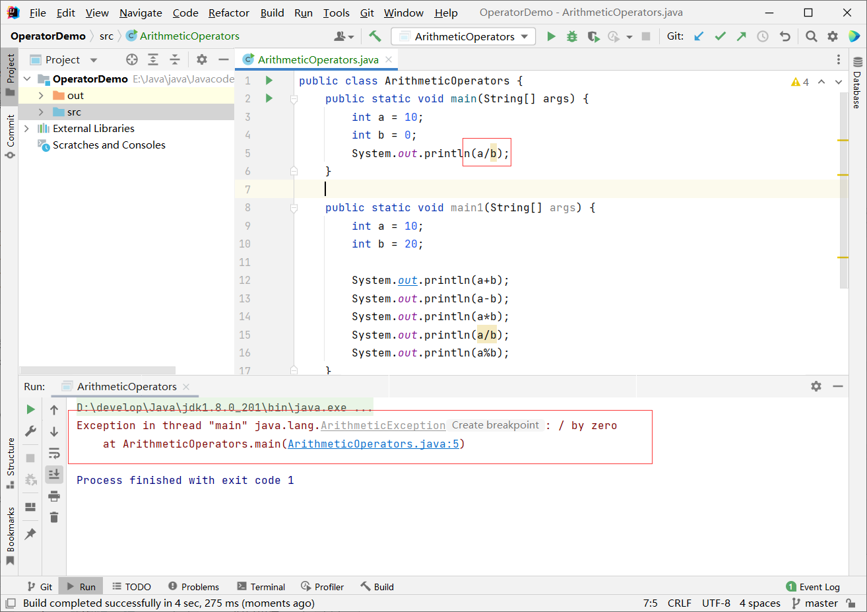Toggle scroll to end in the console
Viewport: 867px width, 612px height.
click(54, 474)
